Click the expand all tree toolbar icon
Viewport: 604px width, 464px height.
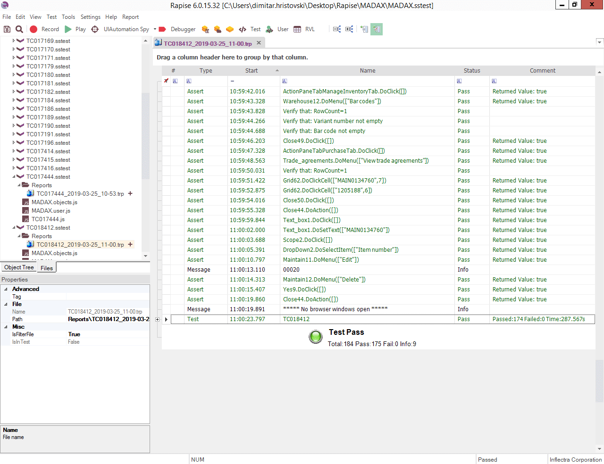pyautogui.click(x=349, y=29)
